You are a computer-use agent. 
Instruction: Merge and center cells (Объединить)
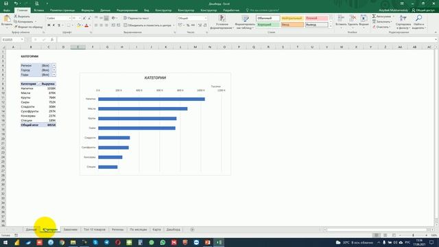click(147, 25)
